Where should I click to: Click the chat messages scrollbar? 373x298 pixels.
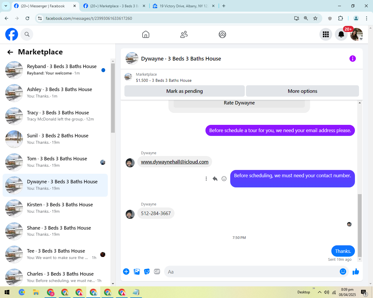[360, 226]
